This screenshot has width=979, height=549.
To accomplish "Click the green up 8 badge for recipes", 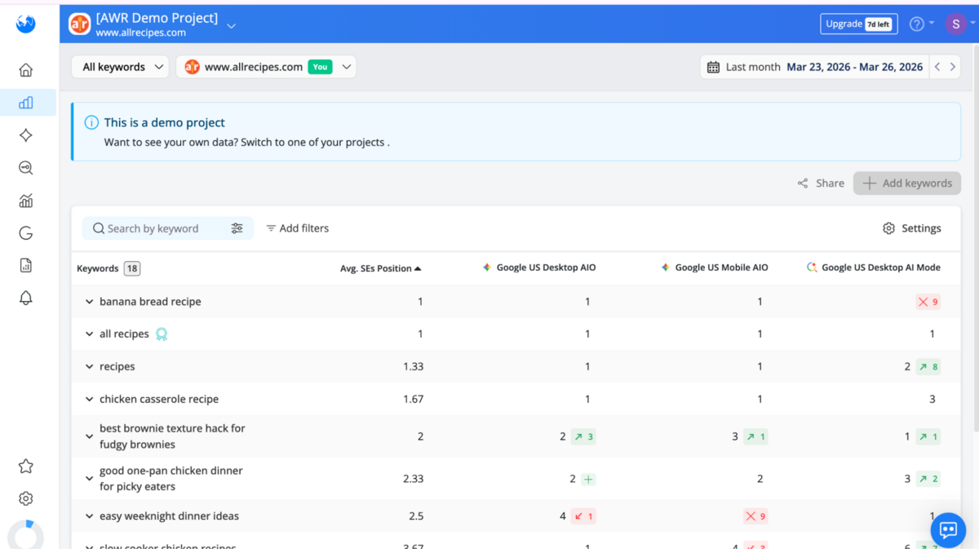I will coord(928,367).
